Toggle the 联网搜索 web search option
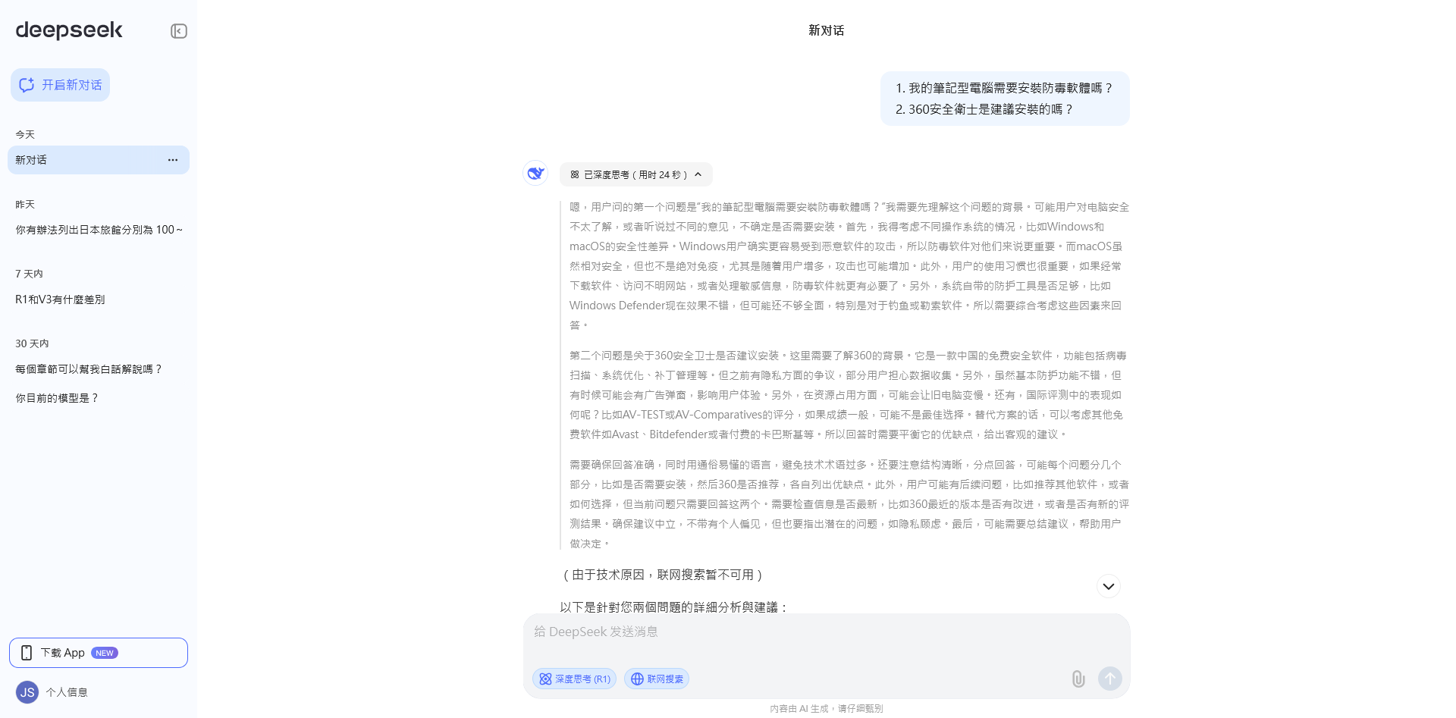 [657, 679]
